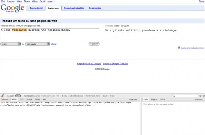Open the 'Pesquisas traduzidas' tab
Image resolution: width=205 pixels, height=135 pixels.
tap(74, 8)
